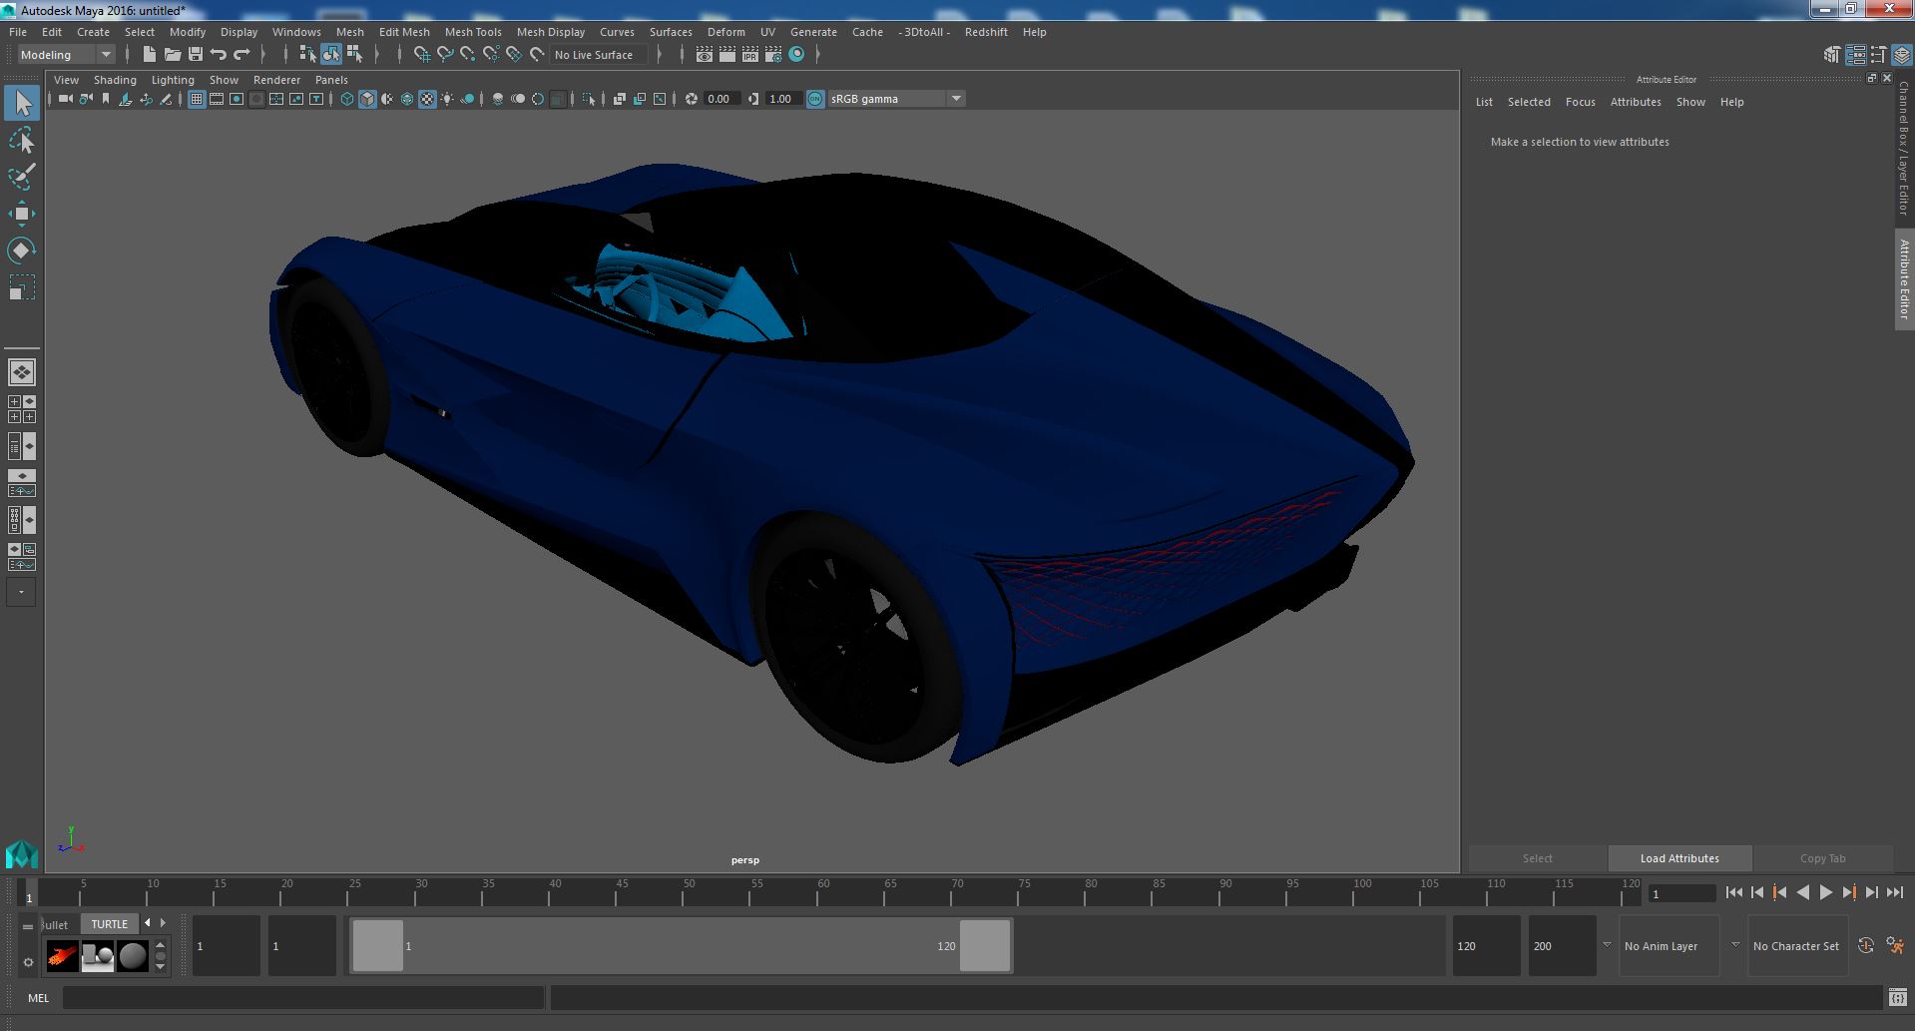The width and height of the screenshot is (1915, 1031).
Task: Play animation forwards
Action: click(1825, 893)
